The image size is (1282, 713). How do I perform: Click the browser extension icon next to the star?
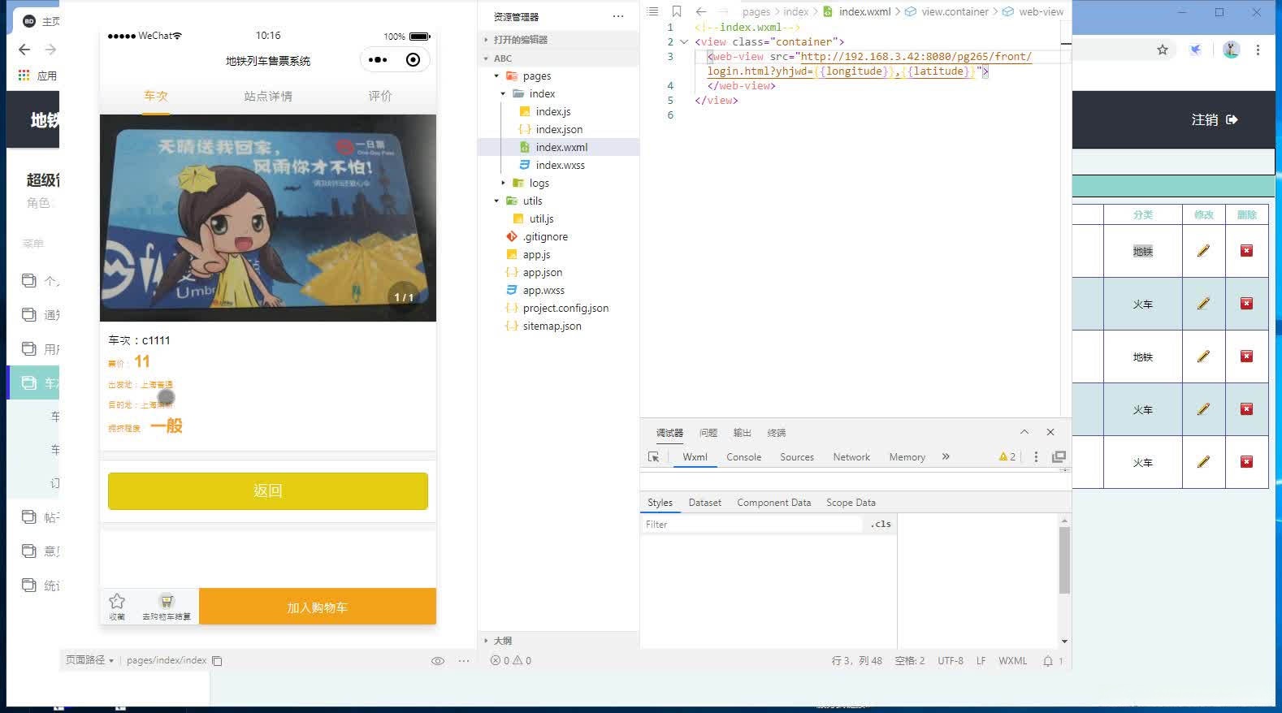[x=1196, y=50]
